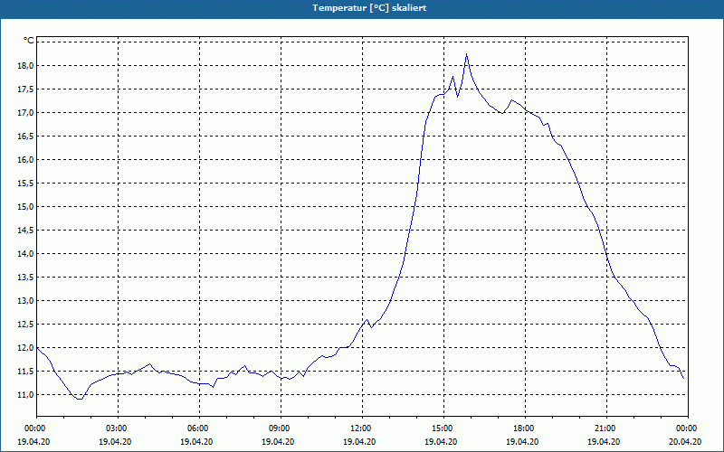Image resolution: width=724 pixels, height=452 pixels.
Task: Select the '15,0' y-axis tick label
Action: pos(26,207)
